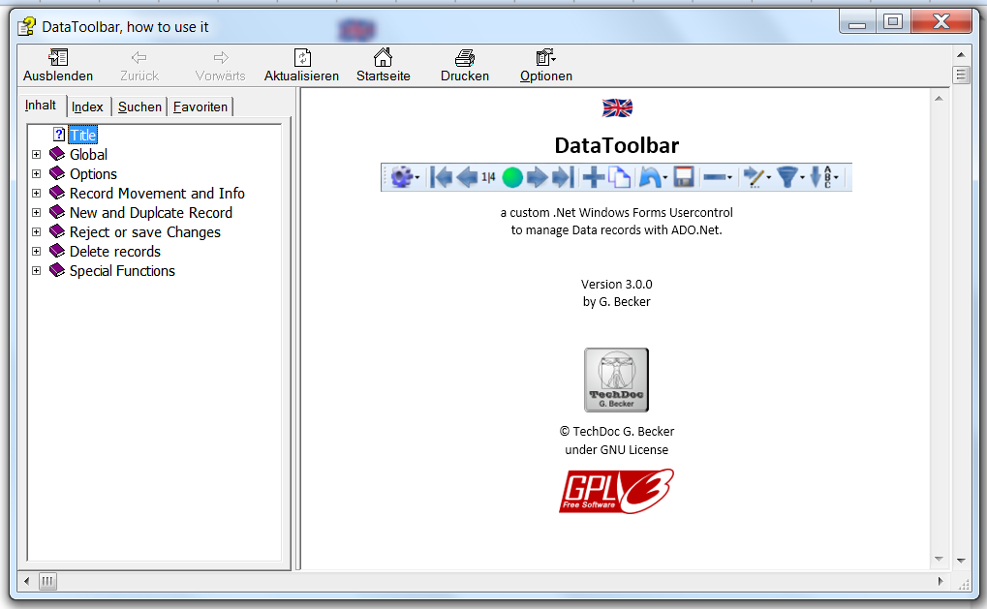The width and height of the screenshot is (987, 609).
Task: Click the first-record arrow icon
Action: (441, 177)
